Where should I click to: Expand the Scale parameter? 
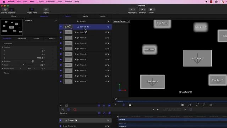(x=2, y=65)
